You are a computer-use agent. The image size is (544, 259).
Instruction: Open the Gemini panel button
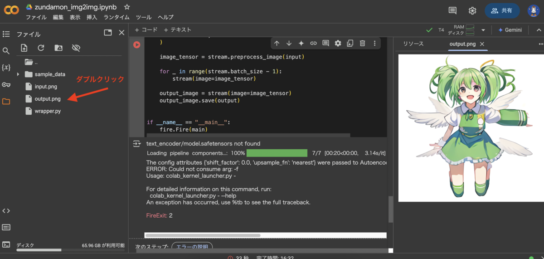(x=510, y=30)
